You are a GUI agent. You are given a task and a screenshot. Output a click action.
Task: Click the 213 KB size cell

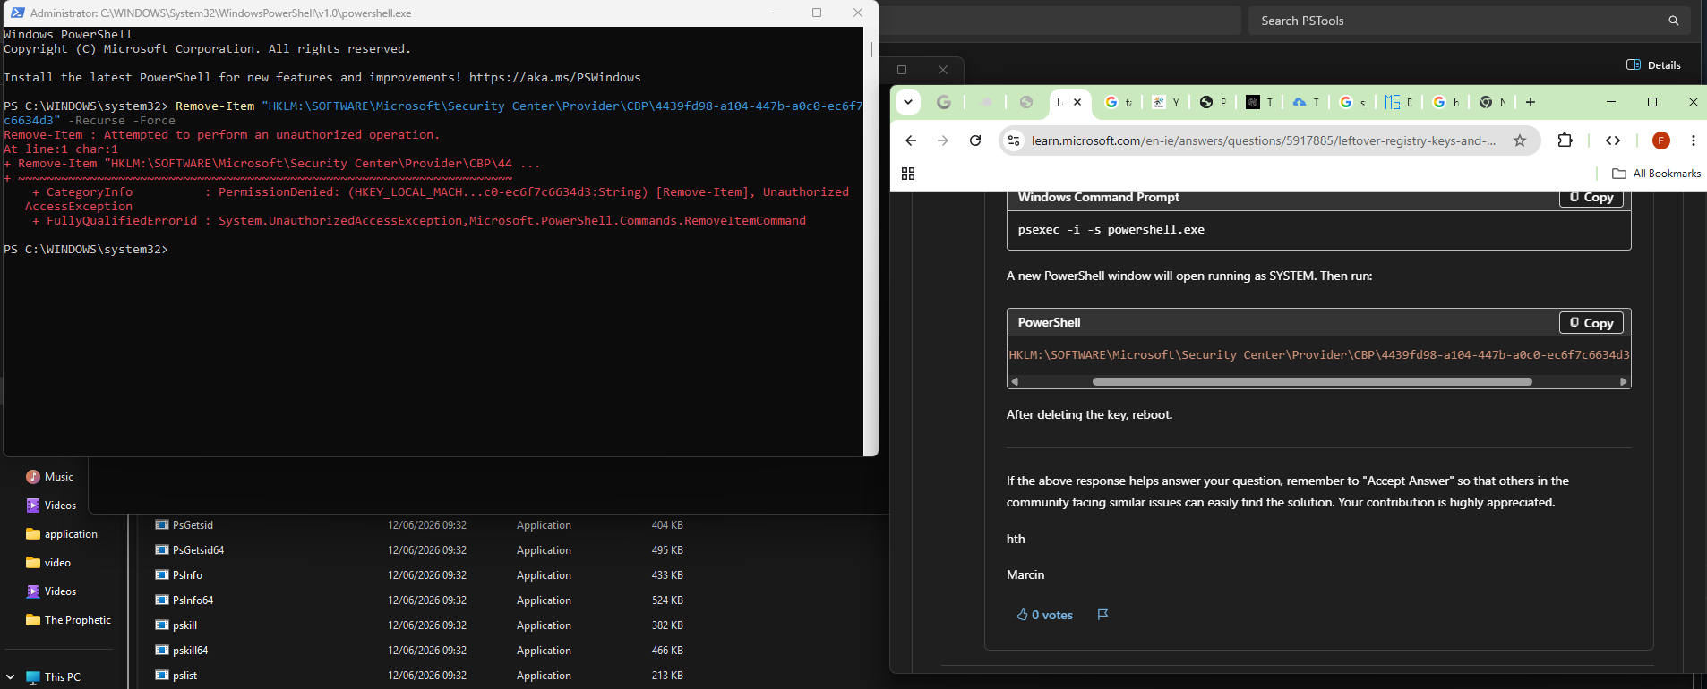(x=667, y=676)
